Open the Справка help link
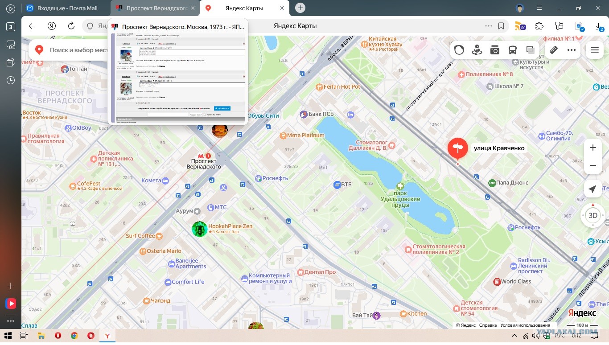This screenshot has height=345, width=609. pyautogui.click(x=488, y=325)
